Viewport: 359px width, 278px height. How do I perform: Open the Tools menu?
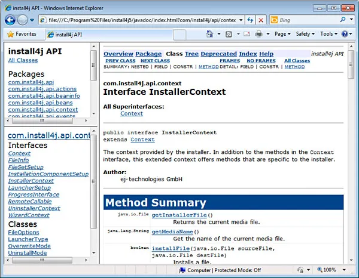328,34
